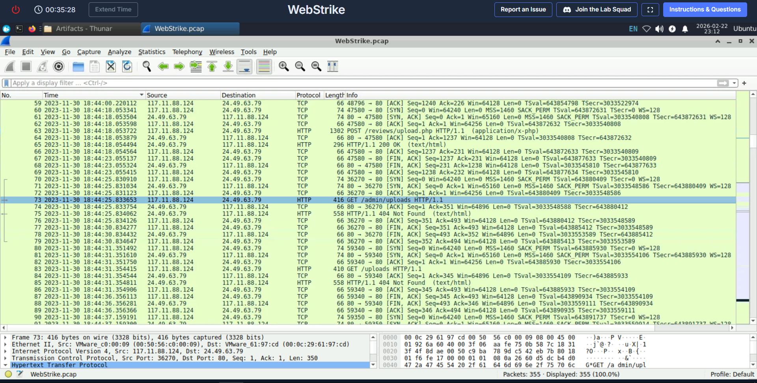Click the Zoom out magnifier icon

(300, 67)
